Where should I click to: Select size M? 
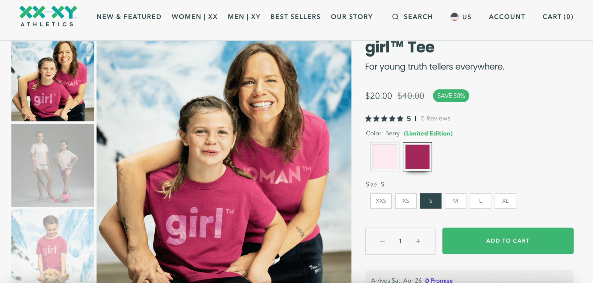click(456, 201)
